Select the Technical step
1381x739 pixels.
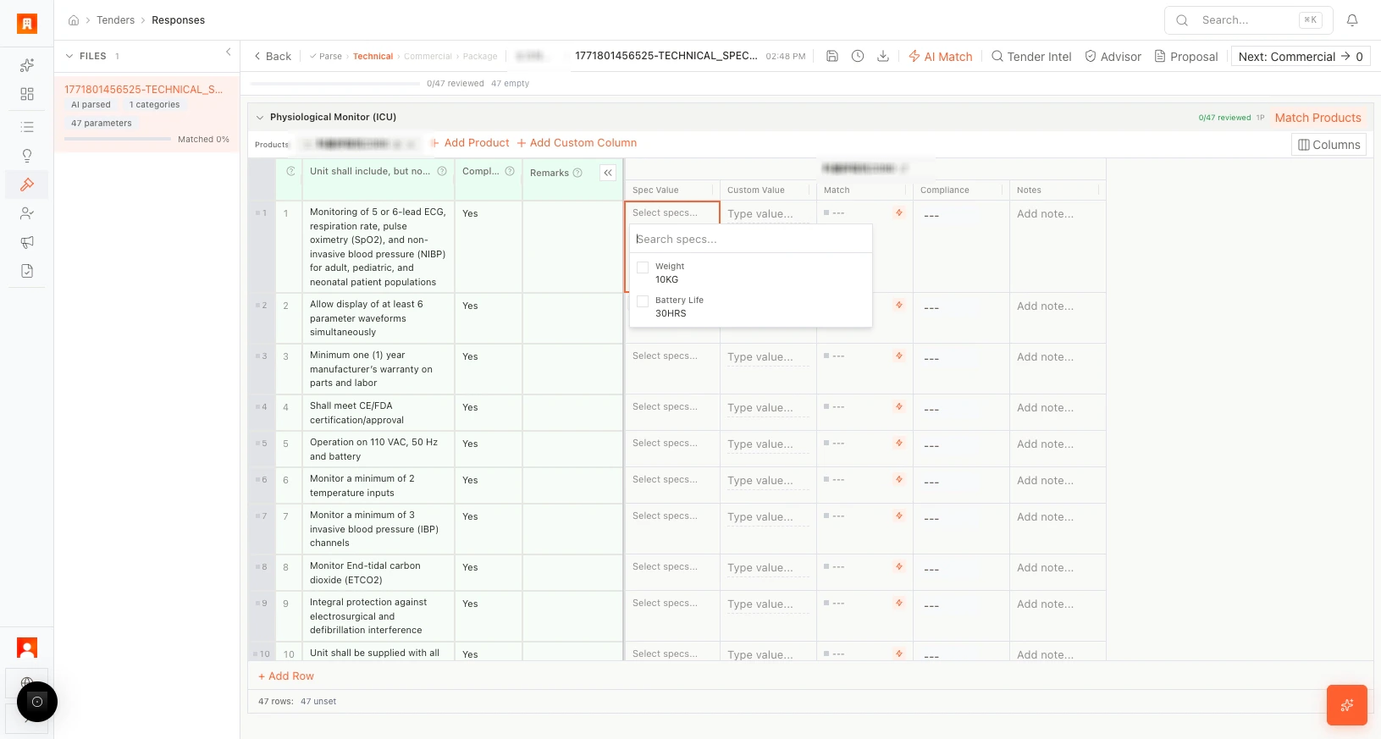[373, 57]
